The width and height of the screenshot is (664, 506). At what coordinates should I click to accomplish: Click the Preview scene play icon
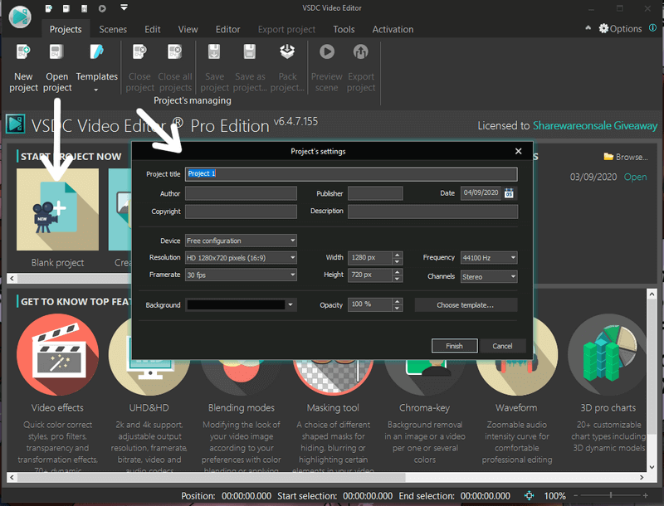(326, 51)
